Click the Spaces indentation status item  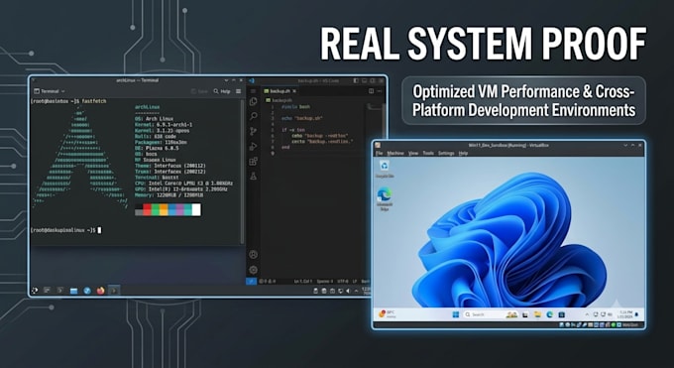(x=325, y=281)
